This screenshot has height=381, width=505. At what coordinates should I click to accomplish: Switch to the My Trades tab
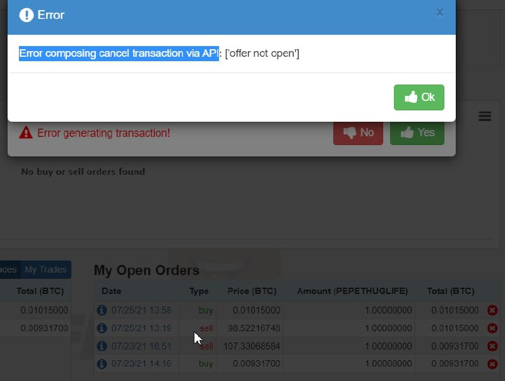45,269
